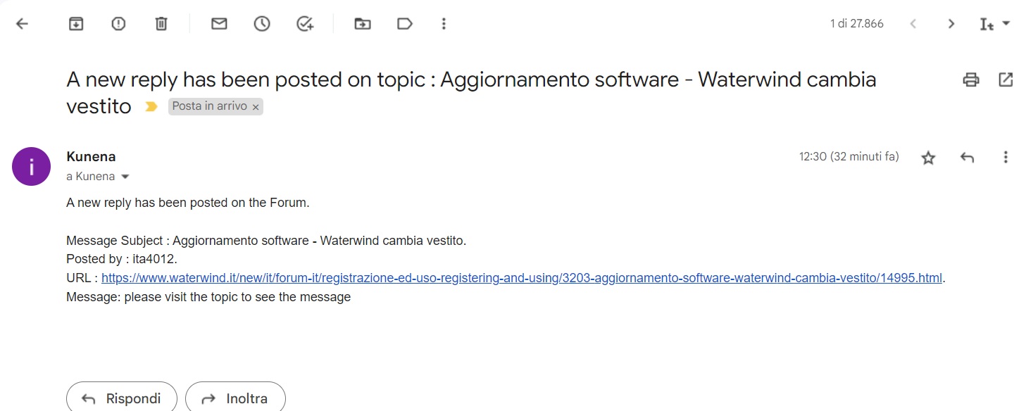The width and height of the screenshot is (1026, 411).
Task: Open the waterwind.it forum topic link
Action: [x=521, y=278]
